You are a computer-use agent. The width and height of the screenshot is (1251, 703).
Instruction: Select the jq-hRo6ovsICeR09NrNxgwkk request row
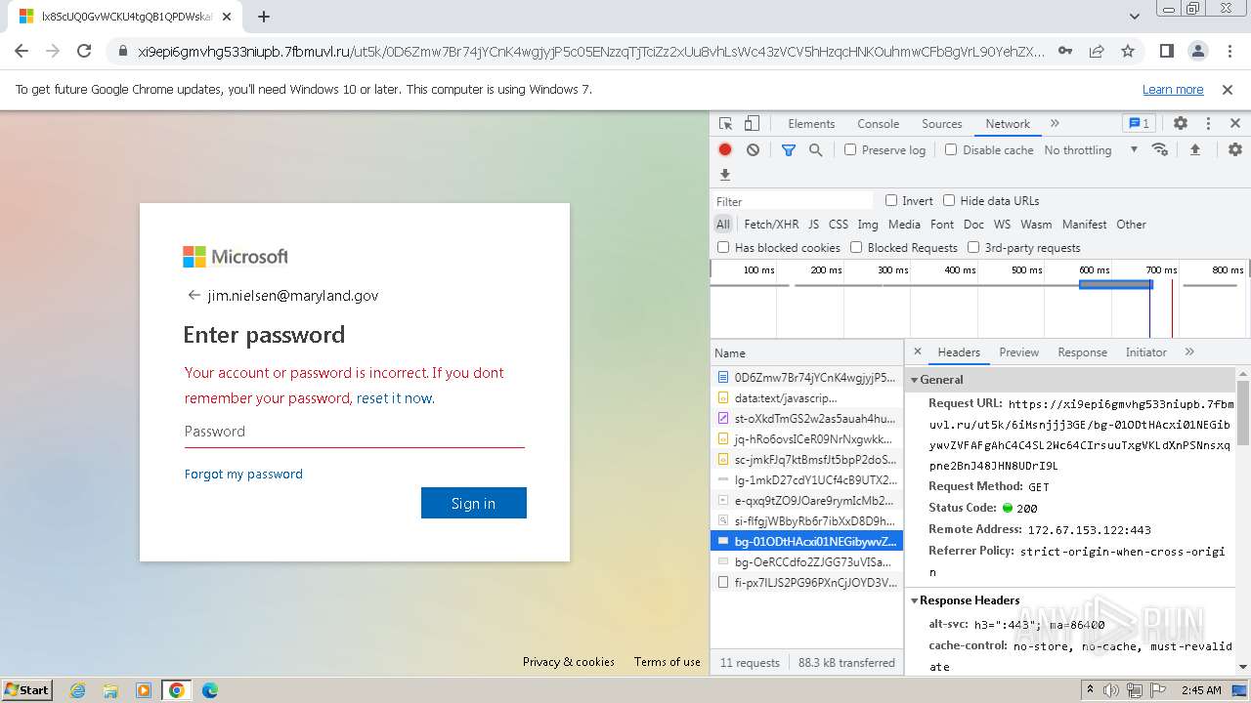point(807,438)
